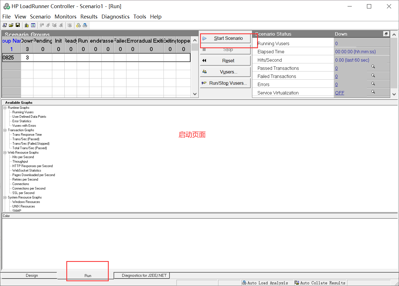Select the UNIX Resources graph
The height and width of the screenshot is (286, 399).
(24, 206)
